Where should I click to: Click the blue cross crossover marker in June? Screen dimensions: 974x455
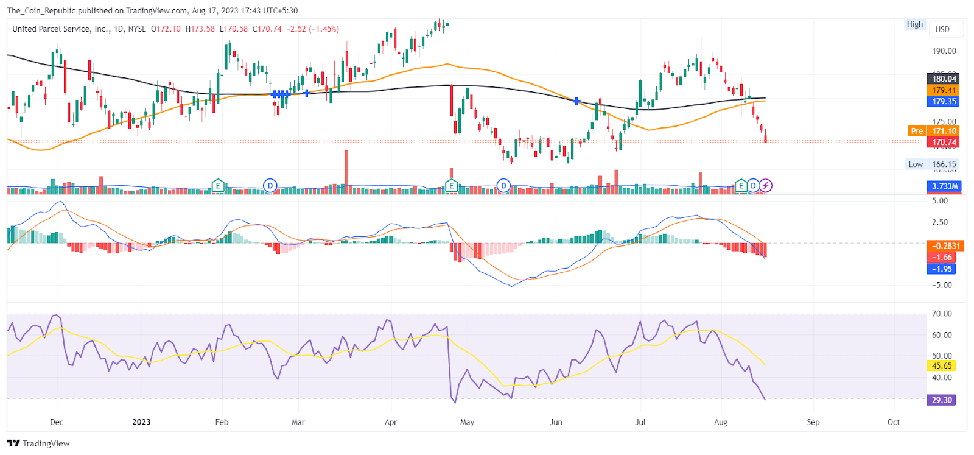(576, 101)
